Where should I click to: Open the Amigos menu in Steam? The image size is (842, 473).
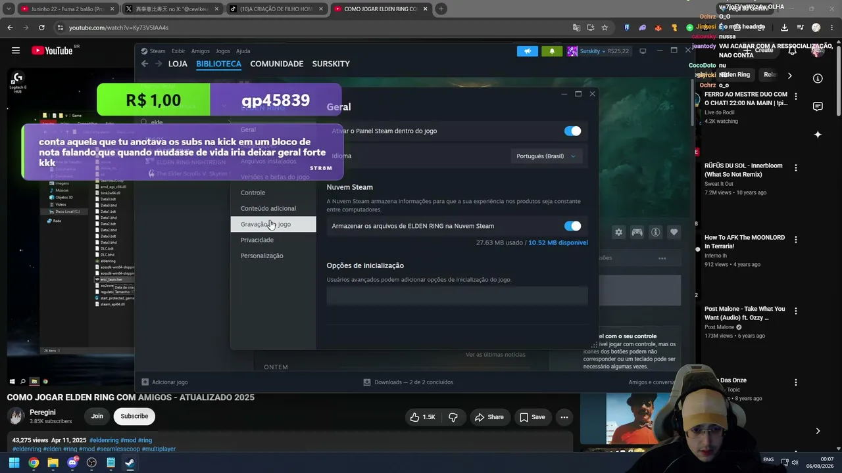pos(200,51)
